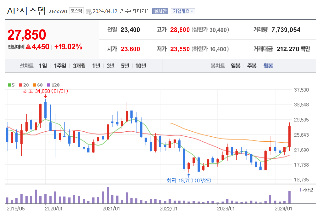Viewport: 316px width, 219px height.
Task: Click the calendar icon beside the date
Action: pos(89,12)
